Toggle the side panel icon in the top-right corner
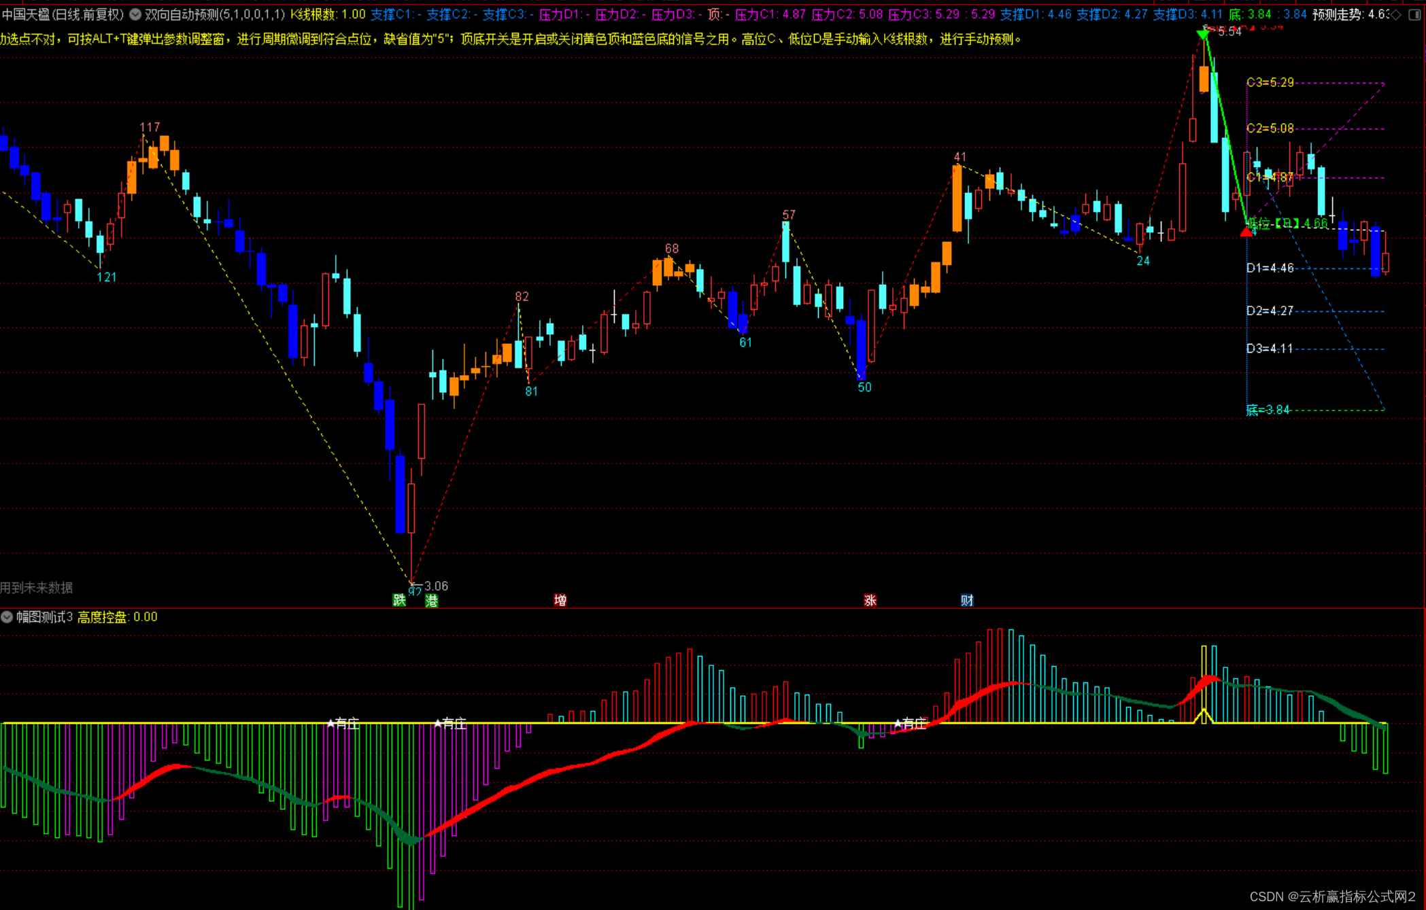The height and width of the screenshot is (910, 1426). [x=1414, y=14]
